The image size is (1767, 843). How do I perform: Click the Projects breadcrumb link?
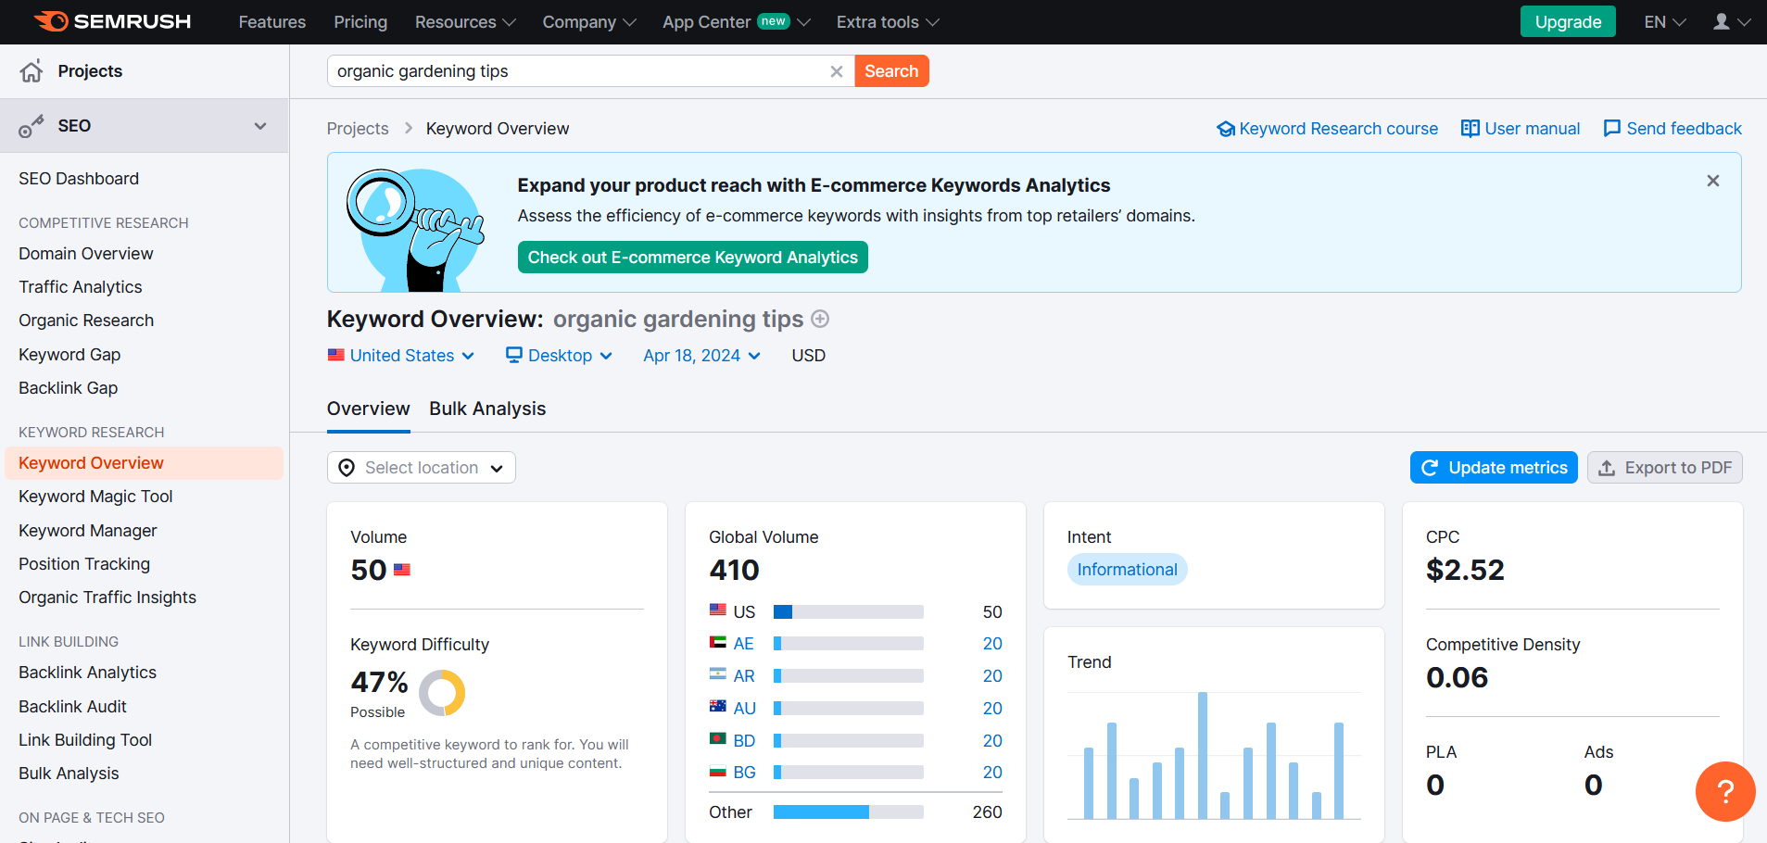coord(358,129)
